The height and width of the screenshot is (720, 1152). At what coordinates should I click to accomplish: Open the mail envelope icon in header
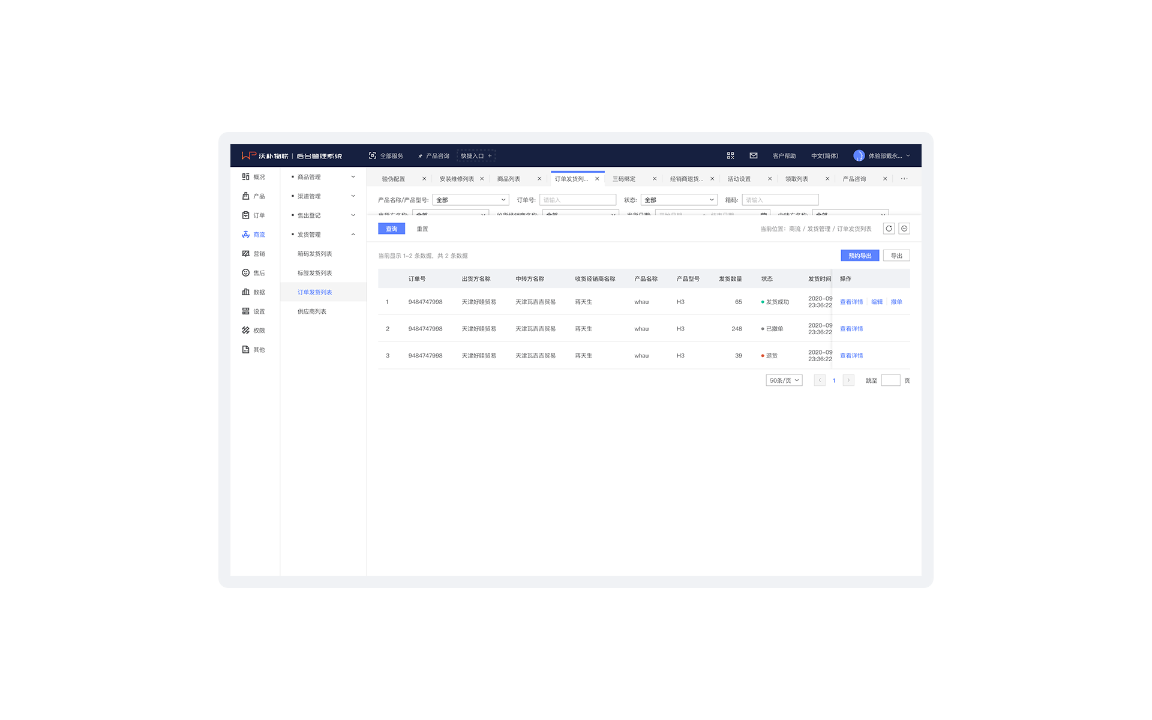coord(753,155)
